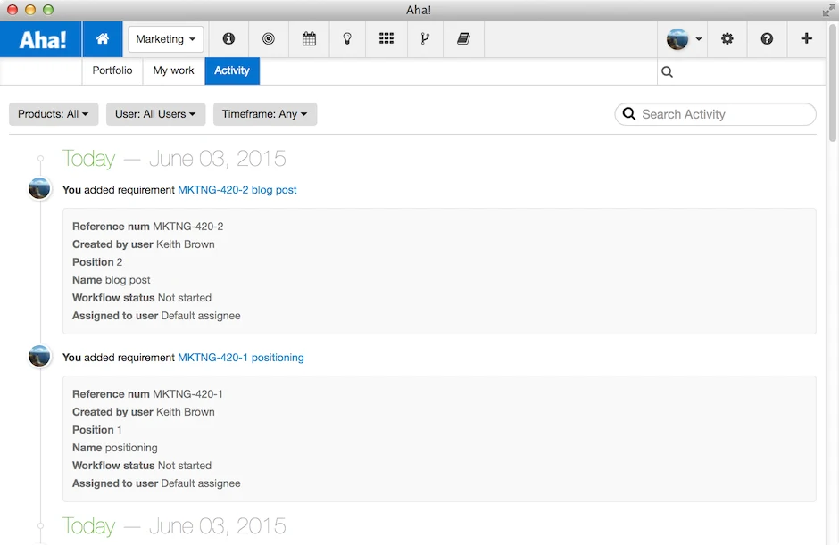Open the Marketing product dropdown
The image size is (839, 545).
coord(166,39)
